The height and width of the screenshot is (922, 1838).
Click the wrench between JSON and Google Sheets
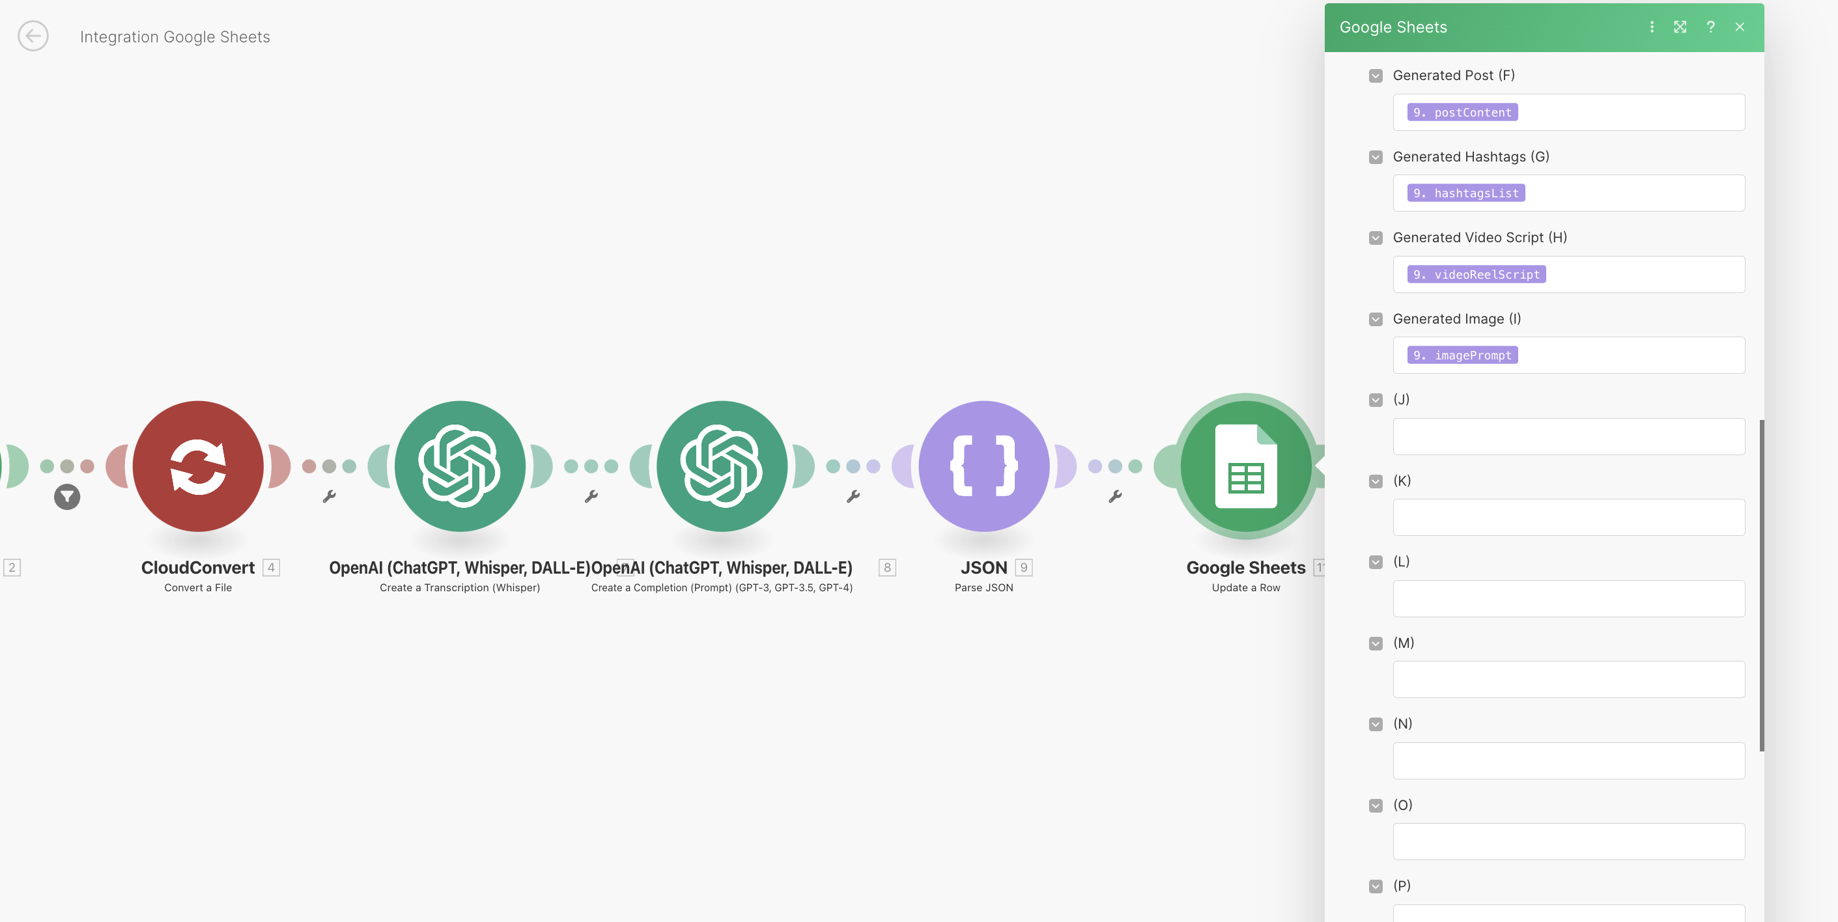click(1115, 496)
